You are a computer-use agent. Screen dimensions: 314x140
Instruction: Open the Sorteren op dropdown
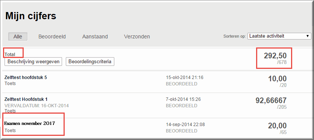tap(279, 36)
